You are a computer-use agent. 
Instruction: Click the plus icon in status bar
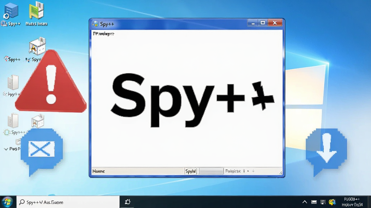click(253, 171)
